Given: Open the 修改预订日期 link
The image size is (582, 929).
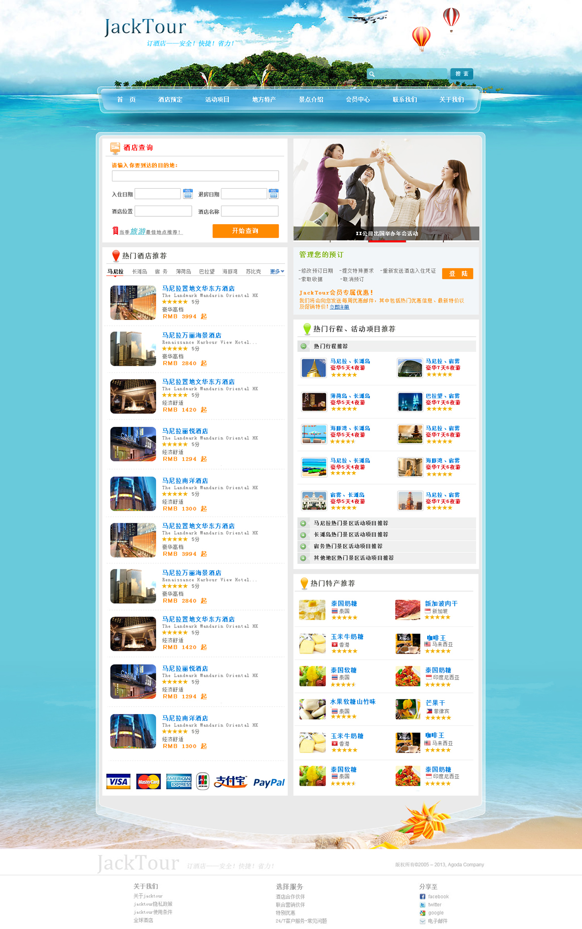Looking at the screenshot, I should tap(316, 271).
